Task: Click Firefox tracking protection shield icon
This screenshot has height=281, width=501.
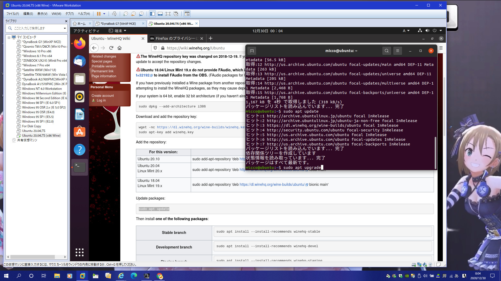Action: (x=155, y=48)
